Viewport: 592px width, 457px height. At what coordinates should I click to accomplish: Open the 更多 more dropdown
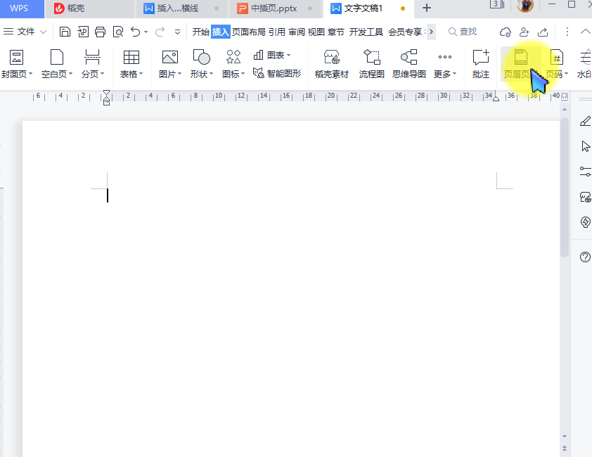pyautogui.click(x=445, y=64)
